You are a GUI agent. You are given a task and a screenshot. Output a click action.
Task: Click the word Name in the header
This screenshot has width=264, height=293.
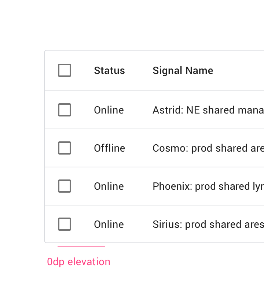199,71
